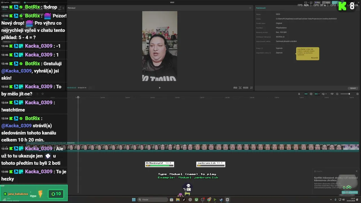
Task: Play the preview in the CapCut player
Action: pos(160,88)
